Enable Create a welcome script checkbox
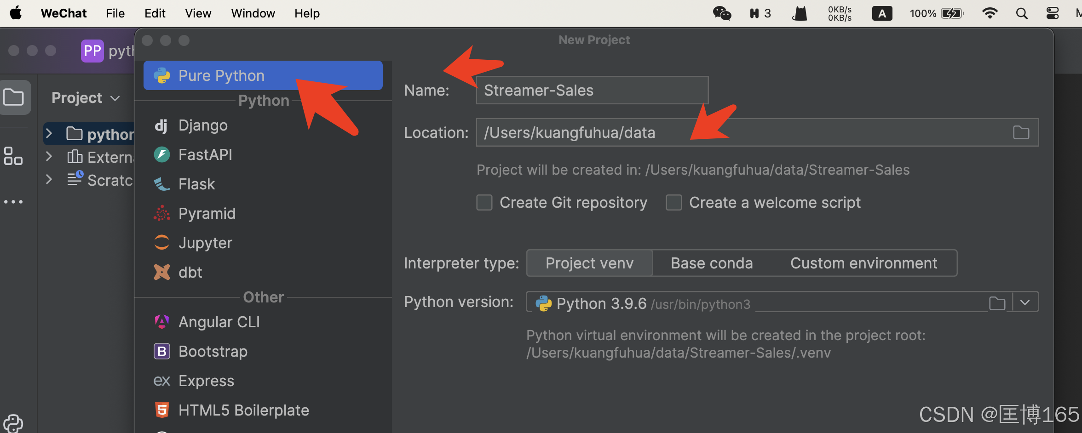Image resolution: width=1082 pixels, height=433 pixels. [x=674, y=202]
